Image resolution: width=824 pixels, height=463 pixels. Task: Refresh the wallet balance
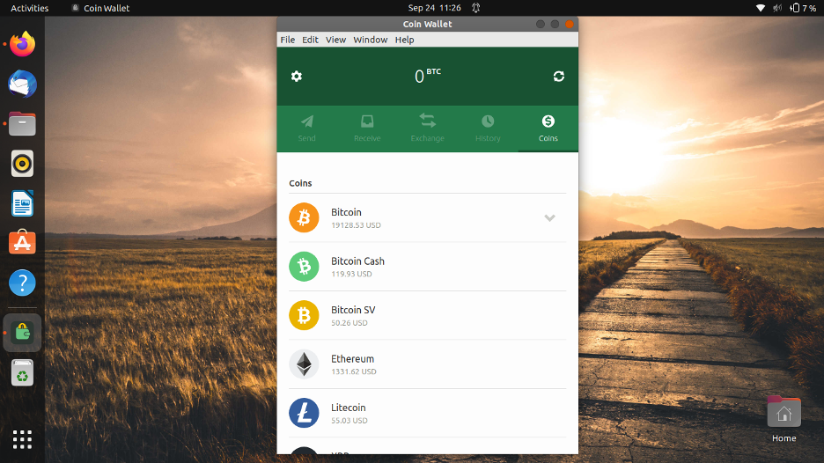(x=559, y=77)
